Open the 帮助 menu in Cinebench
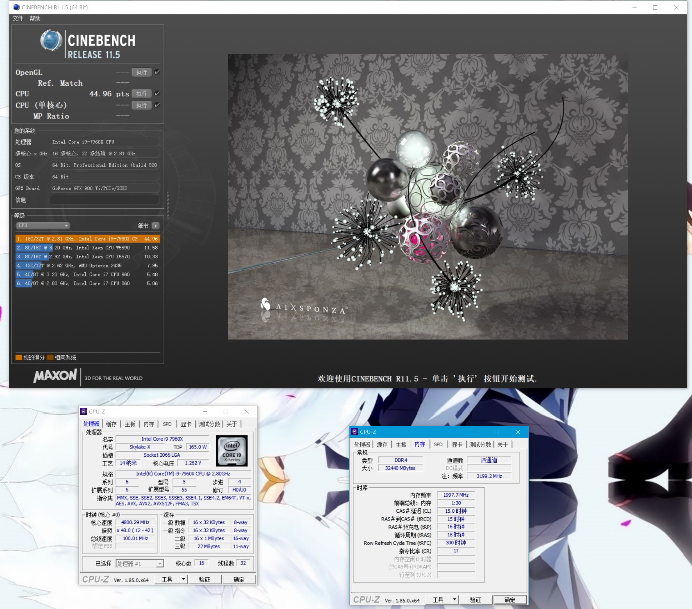The width and height of the screenshot is (692, 609). pos(35,19)
